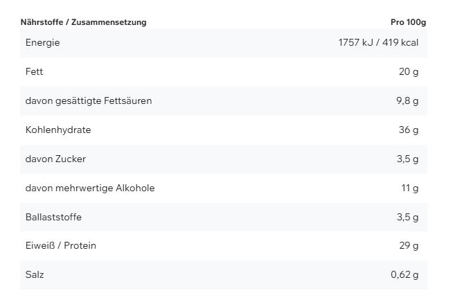Select the 20 g fat value

(409, 71)
